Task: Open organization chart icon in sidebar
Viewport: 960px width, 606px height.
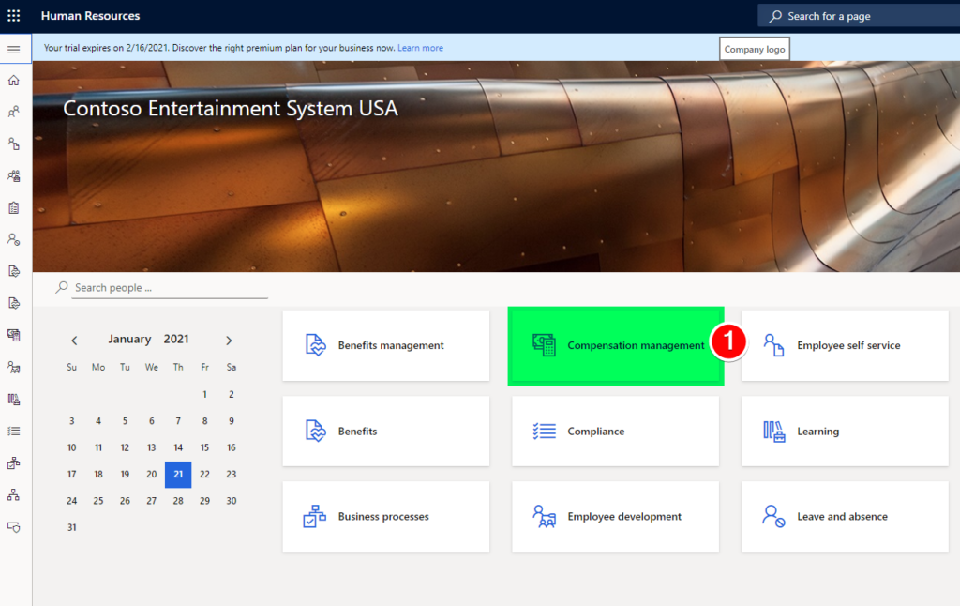Action: pos(13,494)
